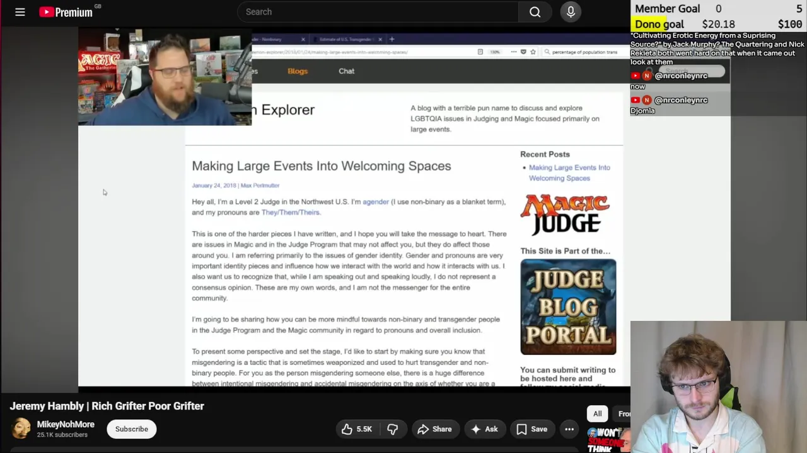Image resolution: width=807 pixels, height=453 pixels.
Task: Click the browser new tab plus
Action: pyautogui.click(x=392, y=39)
